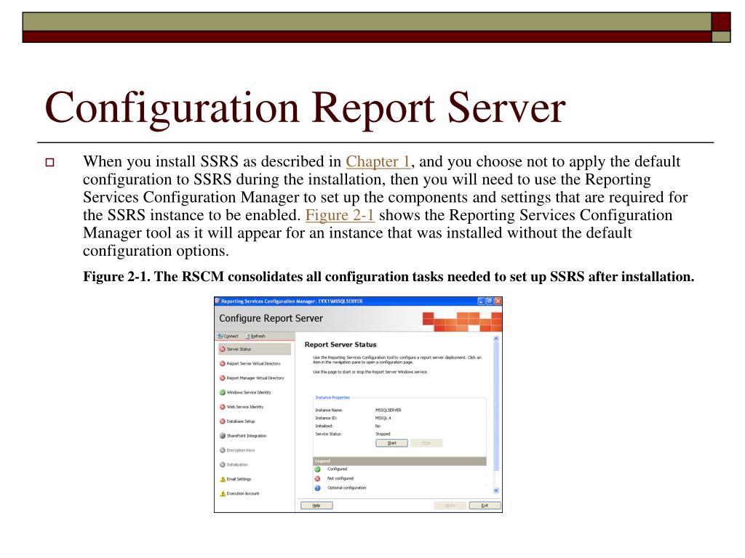
Task: Select Windows Service Identity item
Action: click(x=245, y=392)
